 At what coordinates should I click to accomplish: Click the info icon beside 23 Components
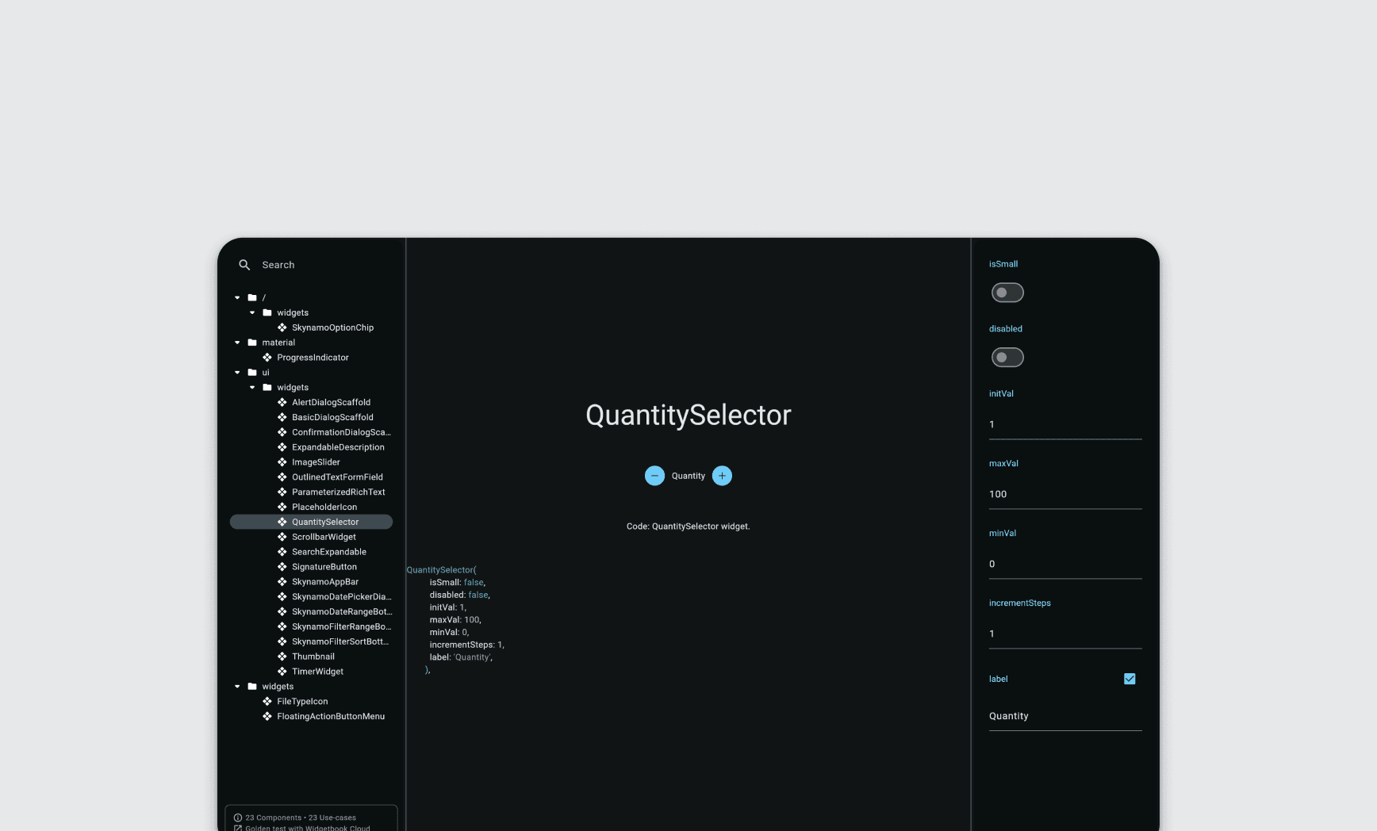(238, 818)
